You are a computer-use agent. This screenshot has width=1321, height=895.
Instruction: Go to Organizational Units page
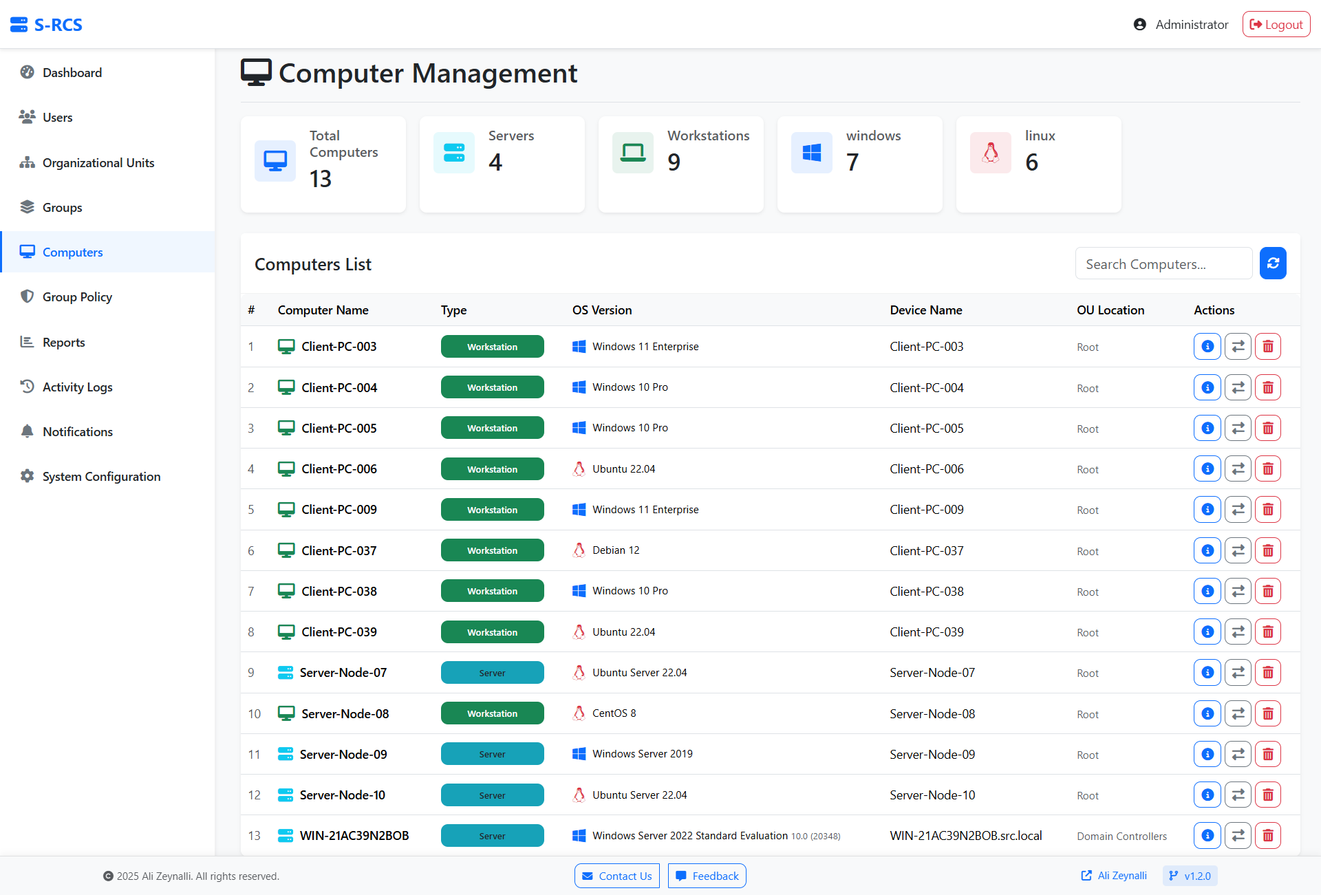point(98,163)
